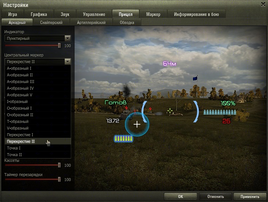Choose the Т-образный marker
Screen dimensions: 268x202
coord(38,122)
